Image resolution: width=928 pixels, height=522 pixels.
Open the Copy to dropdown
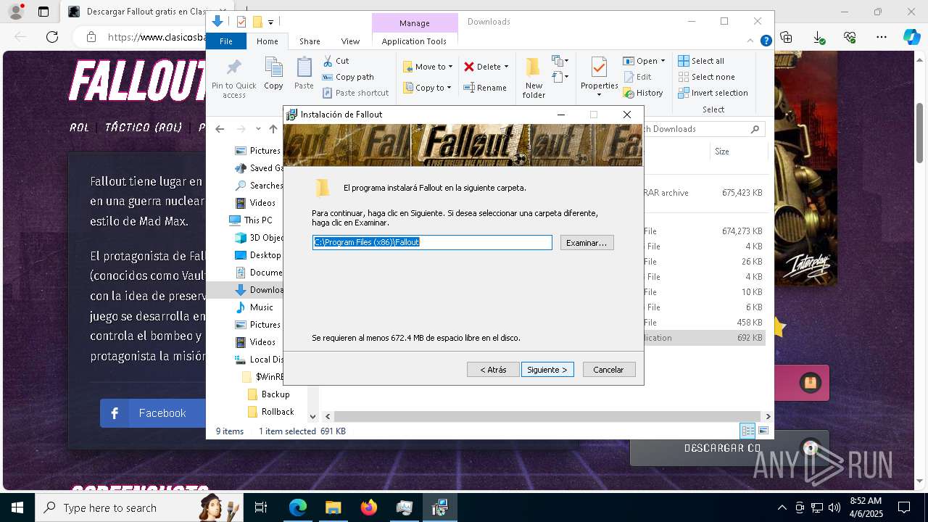[x=427, y=88]
